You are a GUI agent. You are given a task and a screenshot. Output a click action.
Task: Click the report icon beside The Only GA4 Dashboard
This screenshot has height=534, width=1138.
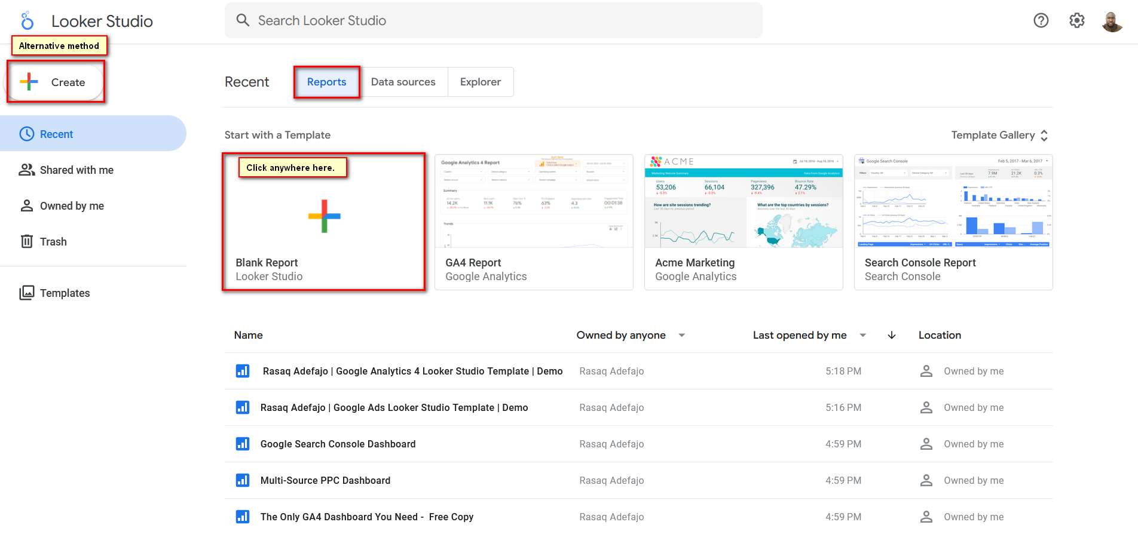pyautogui.click(x=243, y=517)
